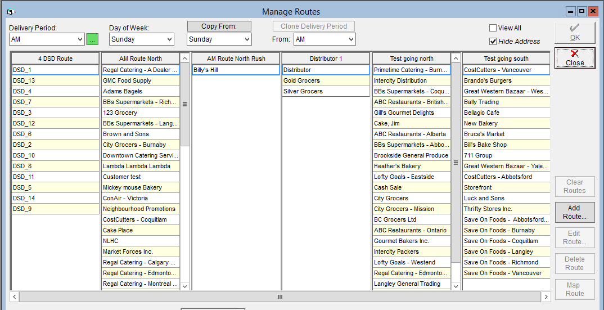Select Mickey mouse Bakery entry
Screen dimensions: 604x310
[141, 187]
